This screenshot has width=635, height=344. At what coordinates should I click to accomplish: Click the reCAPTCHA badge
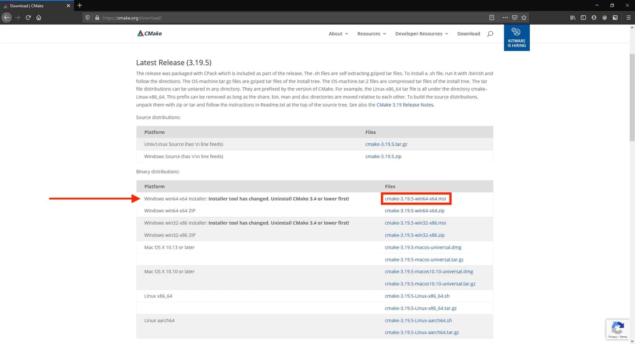pos(618,329)
